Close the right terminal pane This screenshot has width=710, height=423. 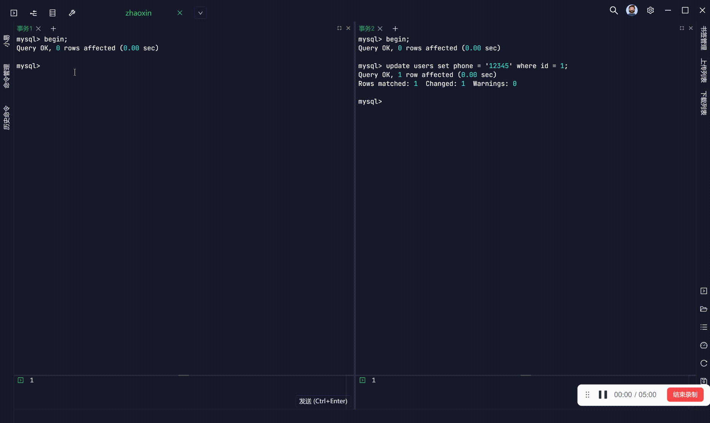[x=691, y=28]
